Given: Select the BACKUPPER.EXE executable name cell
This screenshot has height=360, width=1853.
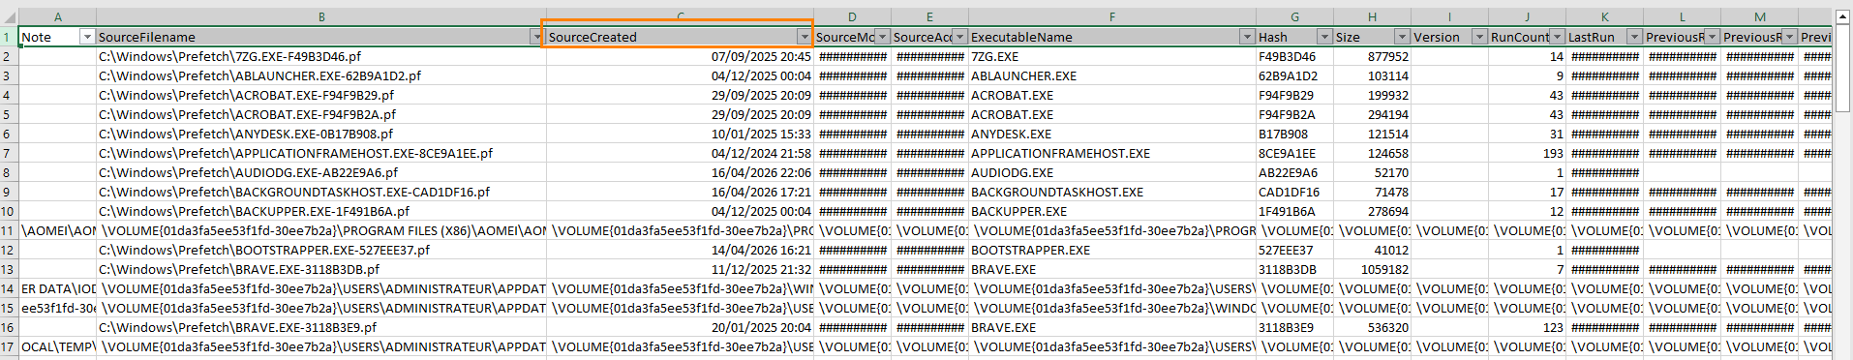Looking at the screenshot, I should tap(1112, 211).
